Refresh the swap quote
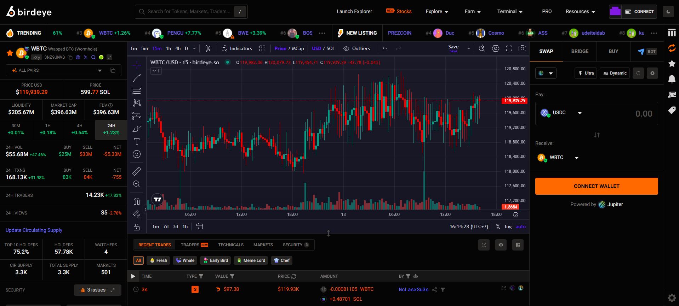Viewport: 679px width, 306px height. click(638, 73)
